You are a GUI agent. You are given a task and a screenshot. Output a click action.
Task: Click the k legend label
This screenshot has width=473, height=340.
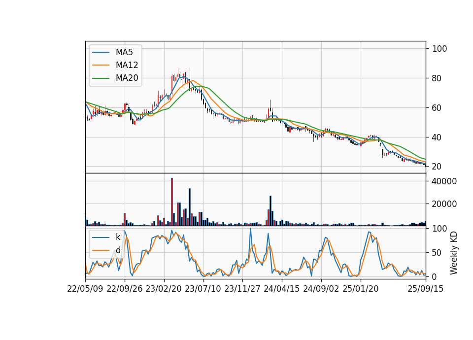click(x=118, y=237)
